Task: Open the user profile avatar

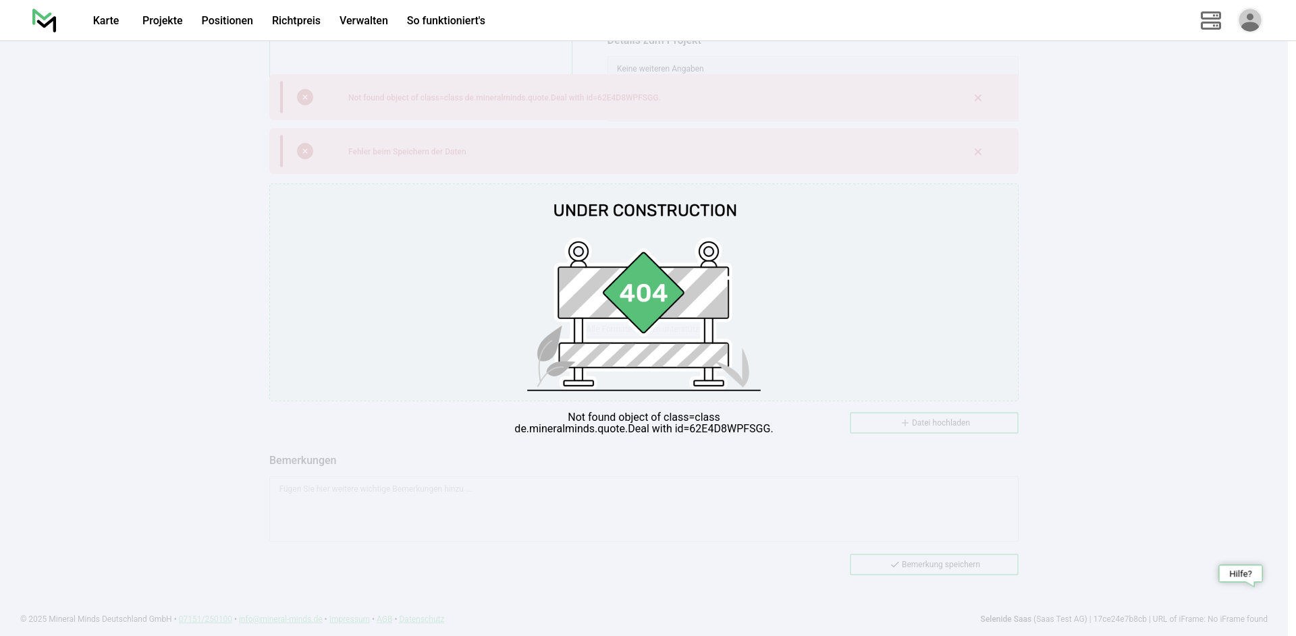Action: click(1249, 20)
